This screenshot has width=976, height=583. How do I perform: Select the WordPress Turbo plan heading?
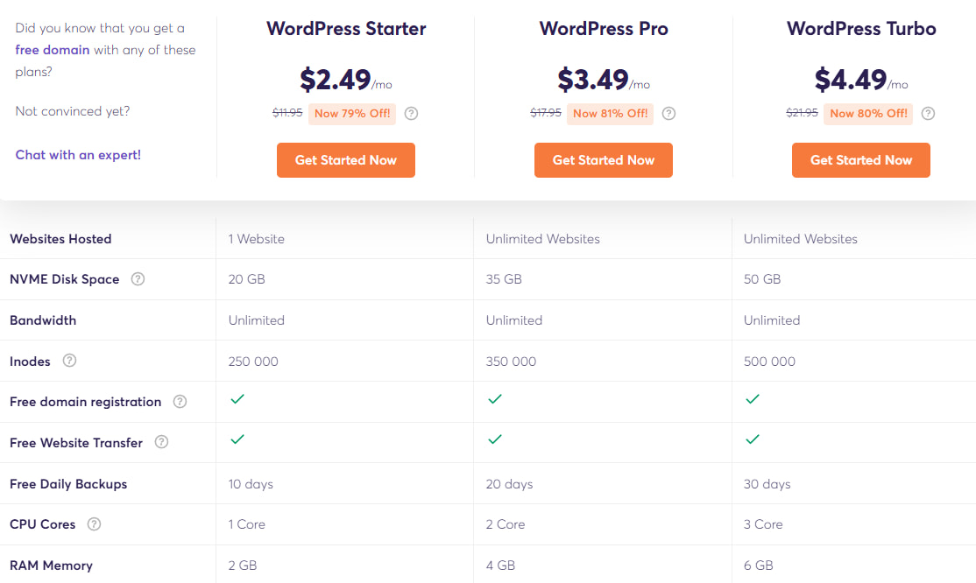click(x=861, y=28)
